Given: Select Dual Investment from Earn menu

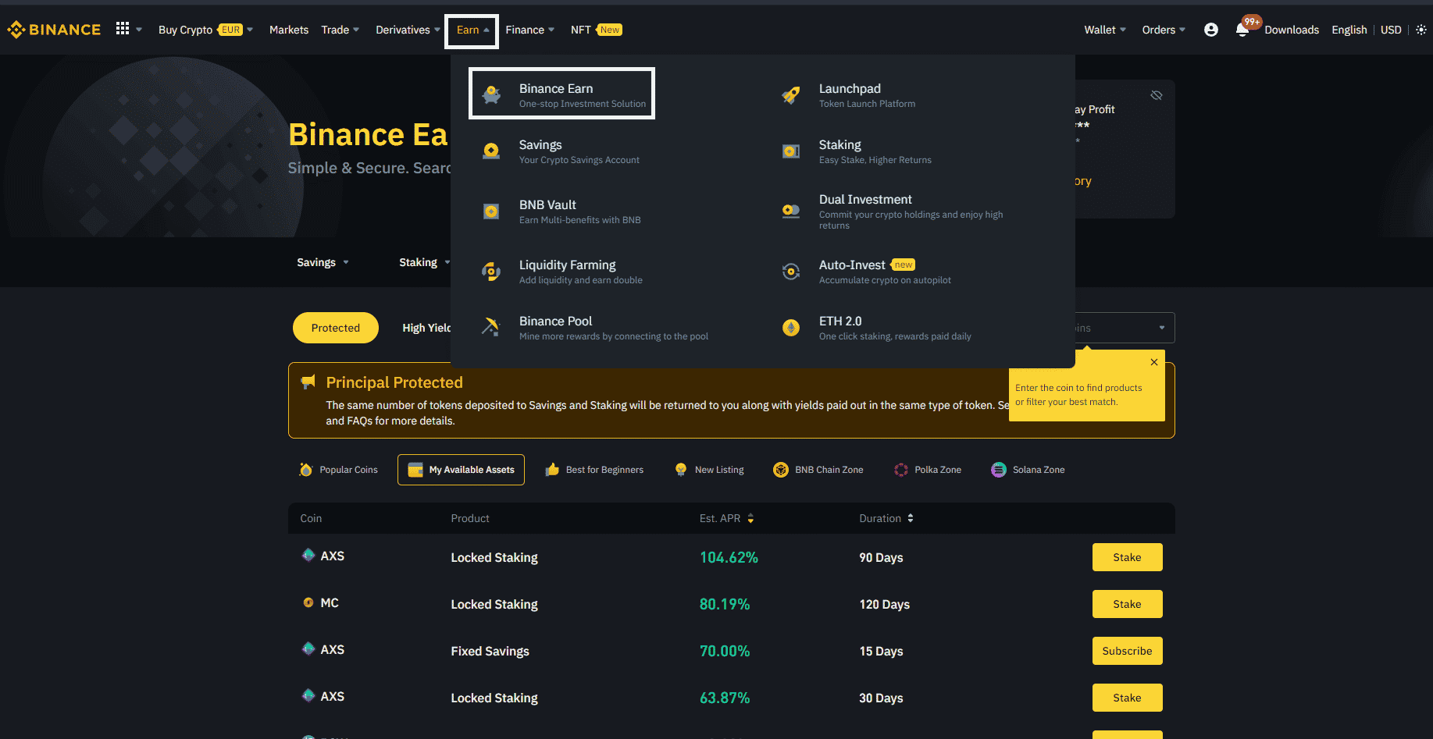Looking at the screenshot, I should pyautogui.click(x=865, y=200).
